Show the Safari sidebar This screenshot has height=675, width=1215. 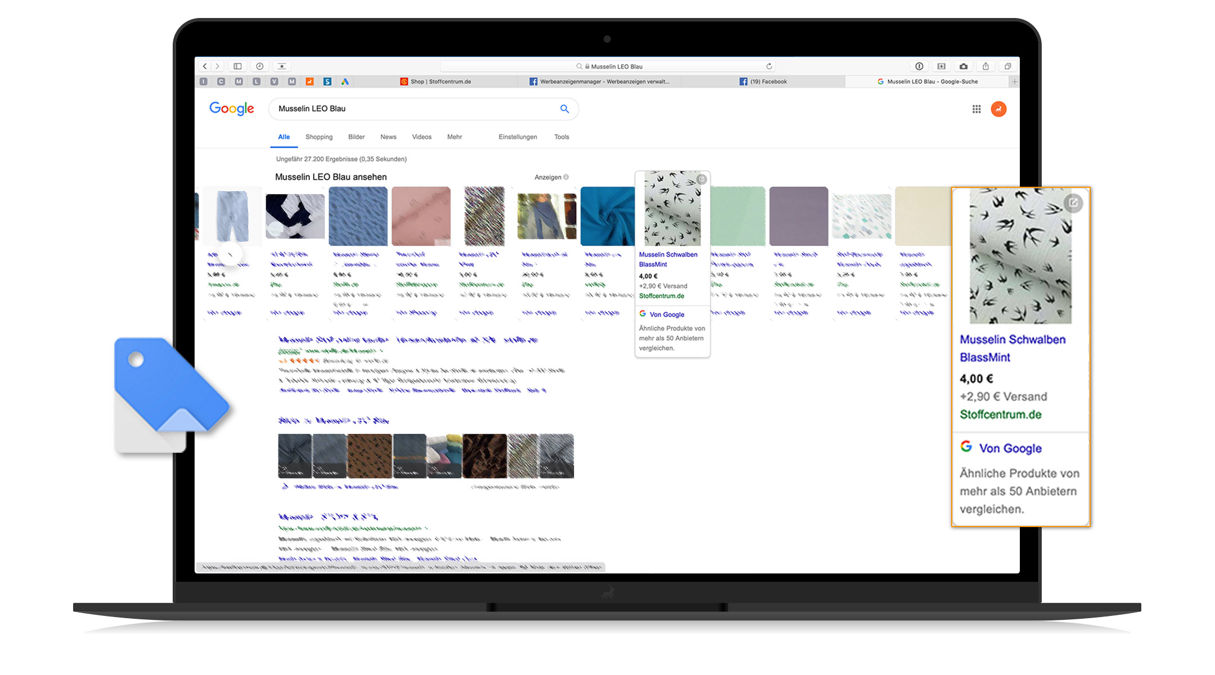tap(237, 66)
